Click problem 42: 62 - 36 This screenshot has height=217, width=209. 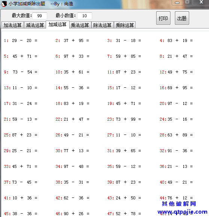coord(72,198)
